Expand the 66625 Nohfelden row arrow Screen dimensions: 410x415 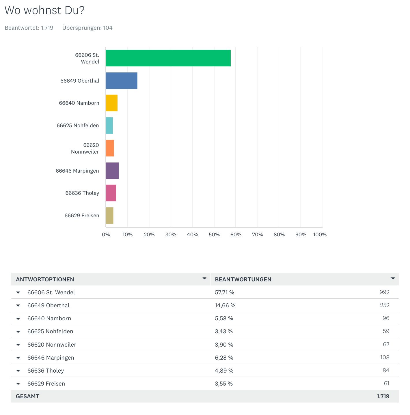[18, 332]
